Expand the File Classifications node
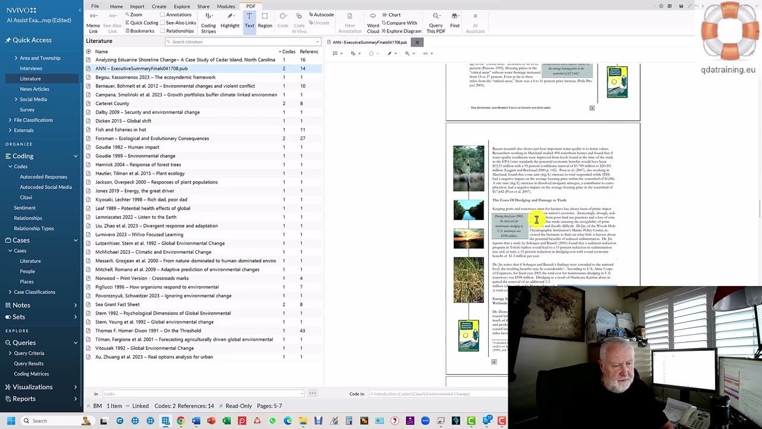 [10, 120]
